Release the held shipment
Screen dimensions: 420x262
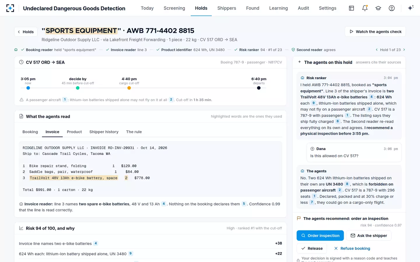pyautogui.click(x=312, y=248)
